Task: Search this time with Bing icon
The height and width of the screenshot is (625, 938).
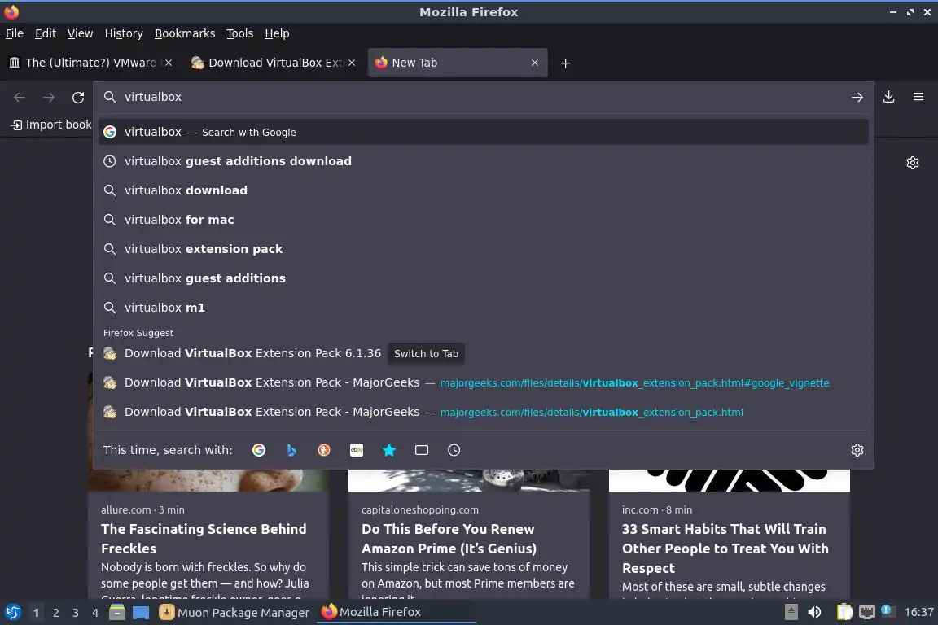Action: coord(291,450)
